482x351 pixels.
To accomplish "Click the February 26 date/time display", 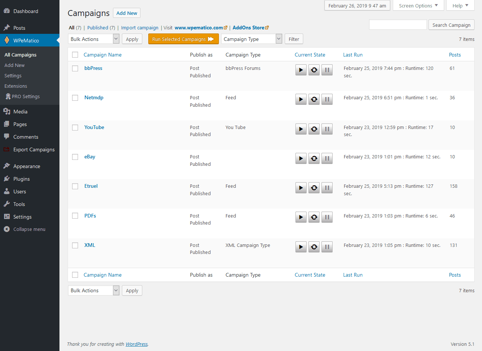I will pyautogui.click(x=357, y=6).
